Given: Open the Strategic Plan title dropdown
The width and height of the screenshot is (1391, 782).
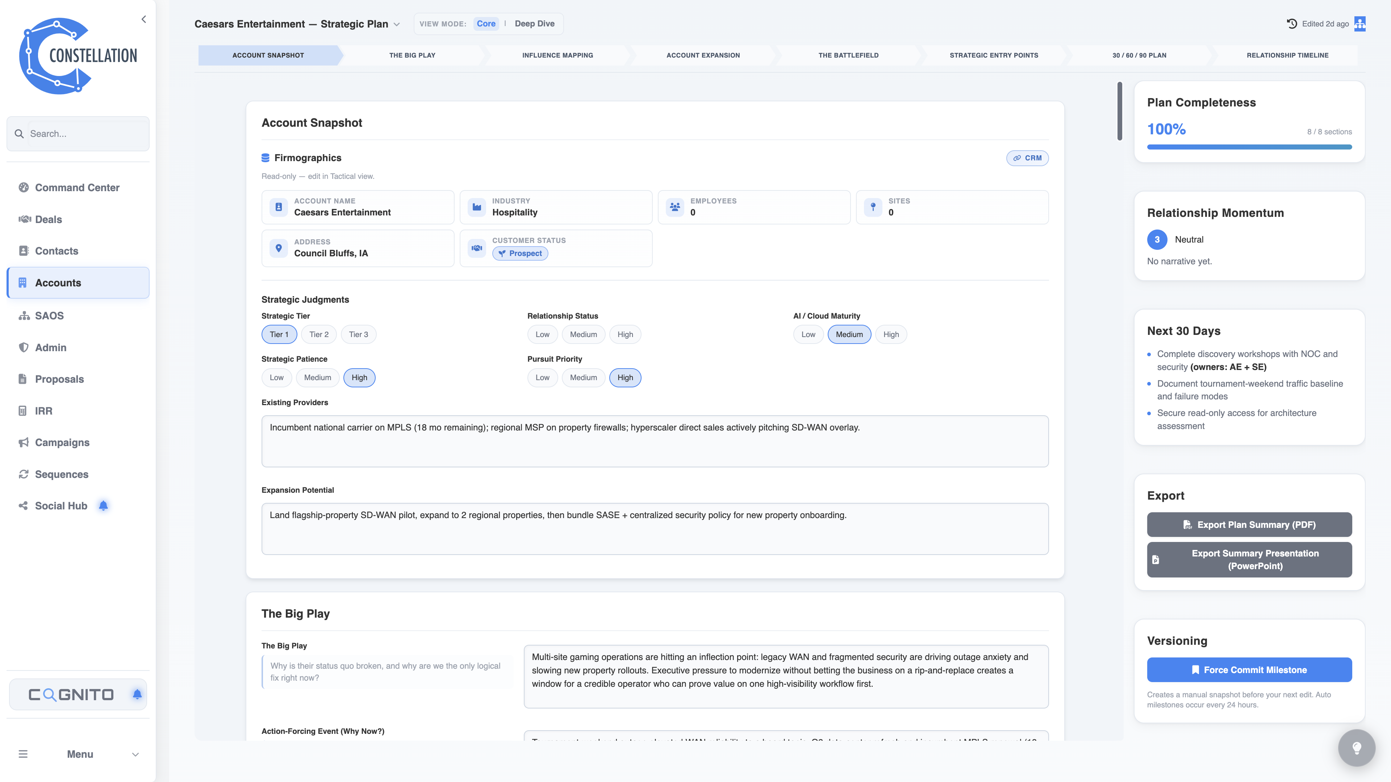Looking at the screenshot, I should (x=397, y=24).
